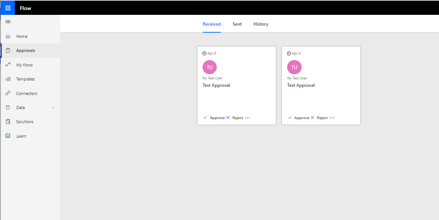Open Connectors in the sidebar
The height and width of the screenshot is (220, 439).
tap(30, 93)
